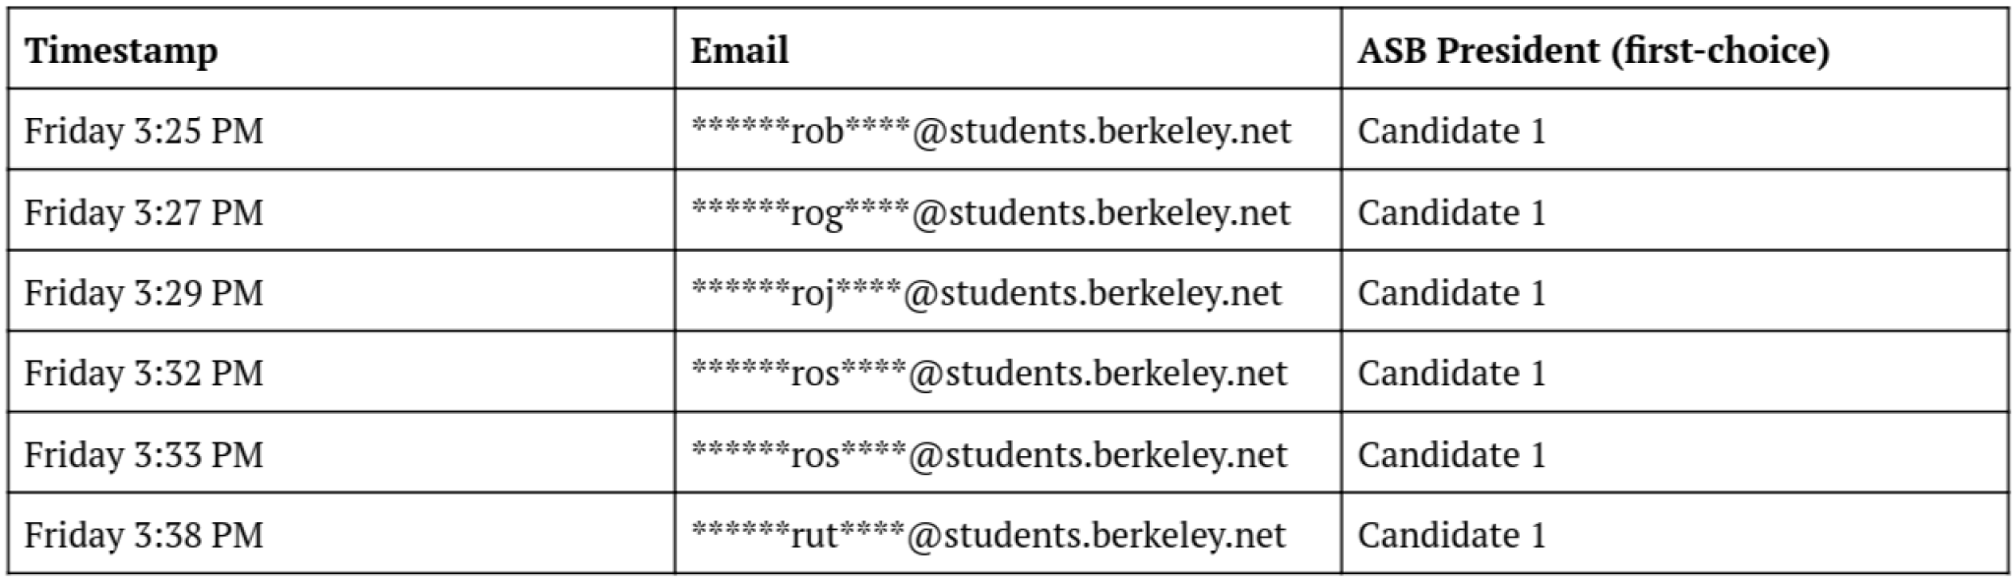
Task: Click the "ros" email in the 3:33 PM row
Action: coord(988,455)
